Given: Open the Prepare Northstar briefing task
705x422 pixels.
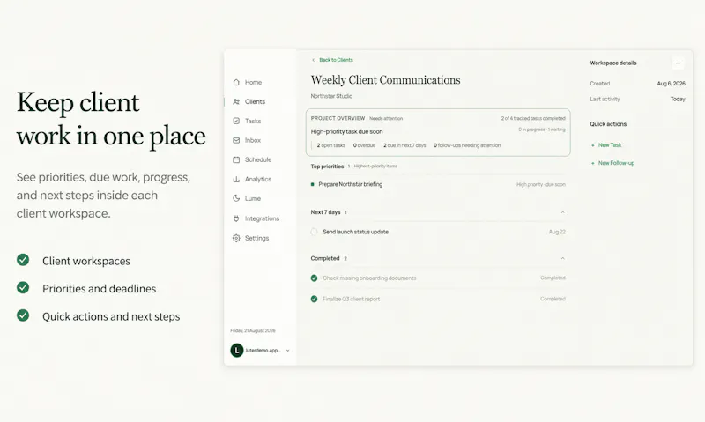Looking at the screenshot, I should pos(350,184).
